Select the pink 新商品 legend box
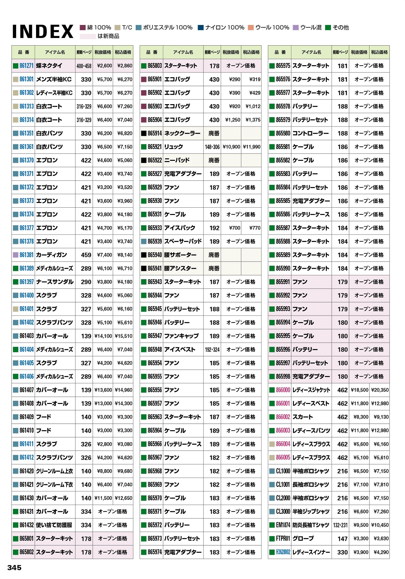405x579 pixels. (x=88, y=36)
